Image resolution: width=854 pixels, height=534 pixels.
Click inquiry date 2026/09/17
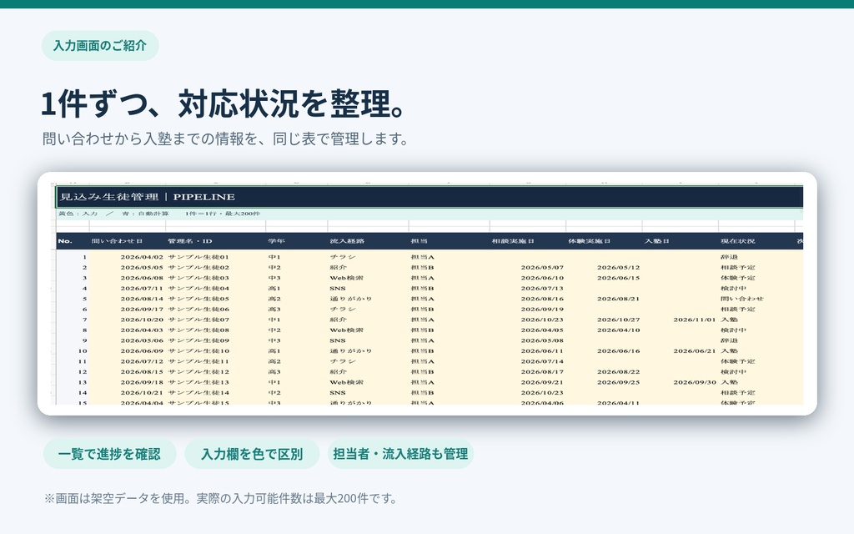tap(142, 309)
